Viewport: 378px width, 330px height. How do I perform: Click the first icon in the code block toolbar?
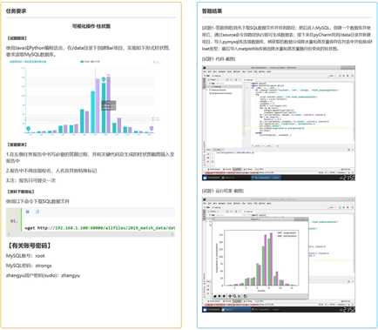[28, 212]
